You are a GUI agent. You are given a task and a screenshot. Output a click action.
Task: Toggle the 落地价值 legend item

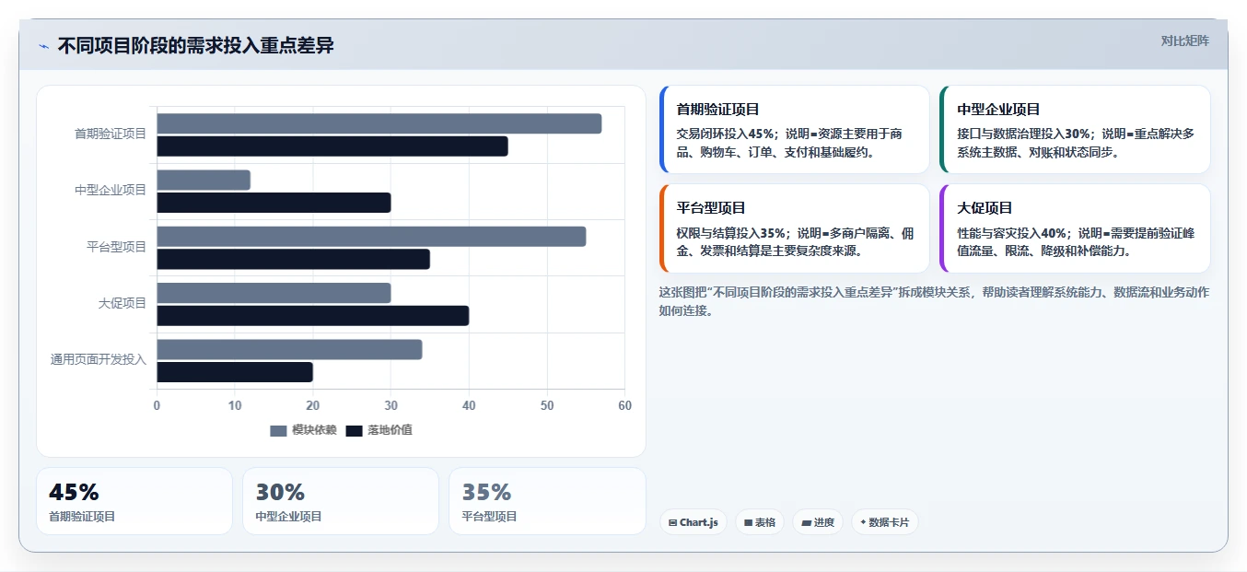click(x=379, y=430)
